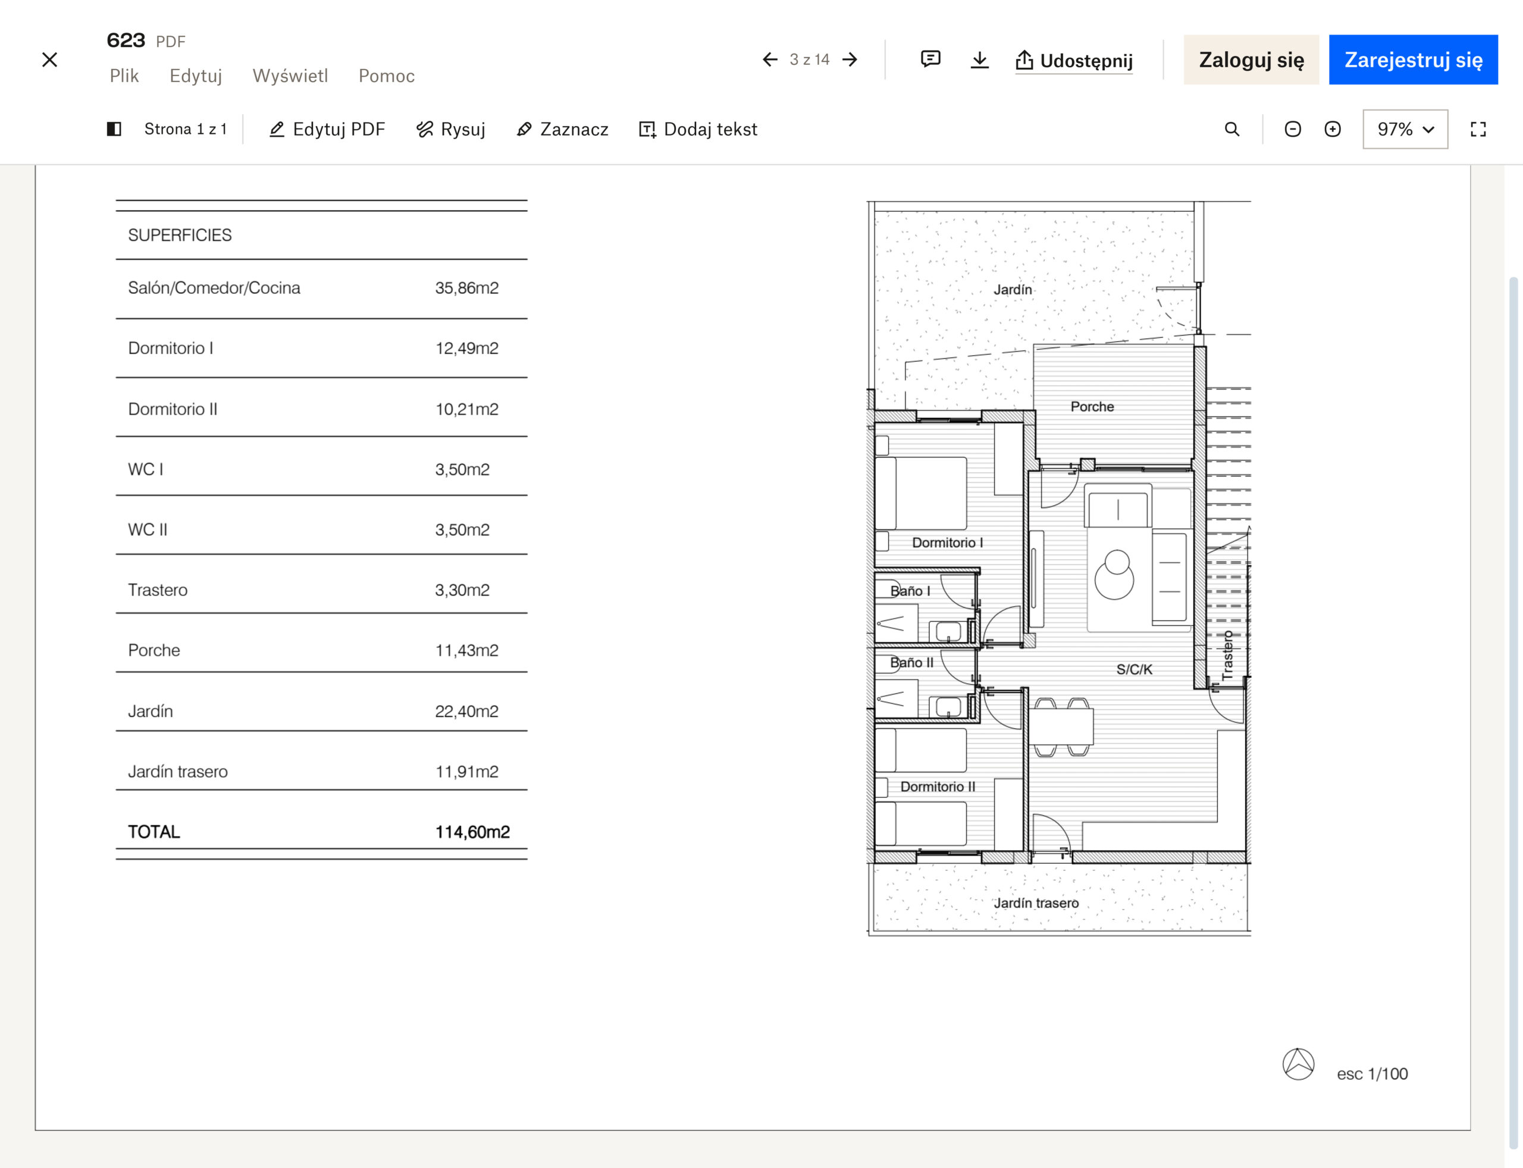Click 'Baño II' label on floor plan

[911, 663]
